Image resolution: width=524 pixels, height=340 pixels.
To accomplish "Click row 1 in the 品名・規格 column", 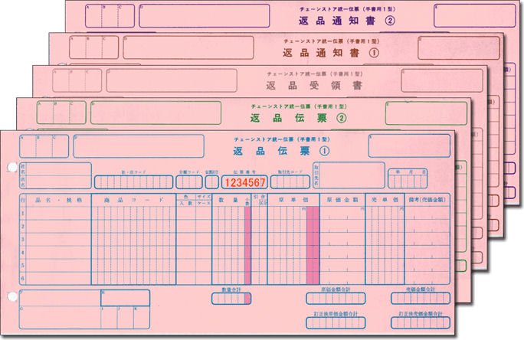I will click(58, 213).
